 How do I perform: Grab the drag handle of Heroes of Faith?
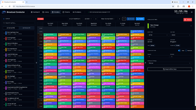pos(4,105)
